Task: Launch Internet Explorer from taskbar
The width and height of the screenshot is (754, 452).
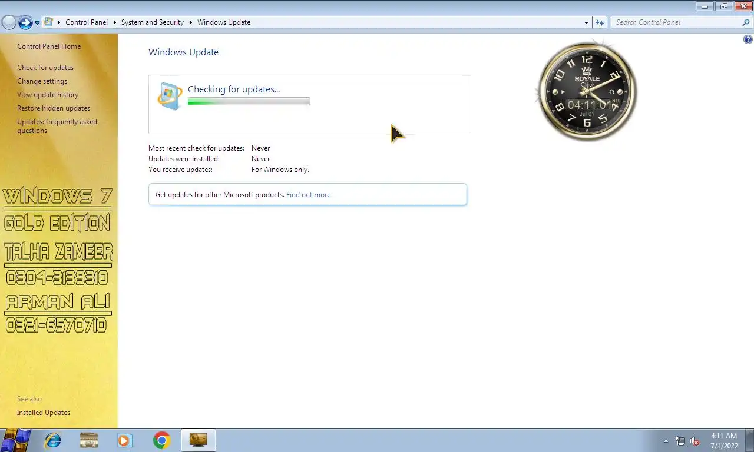Action: coord(53,440)
